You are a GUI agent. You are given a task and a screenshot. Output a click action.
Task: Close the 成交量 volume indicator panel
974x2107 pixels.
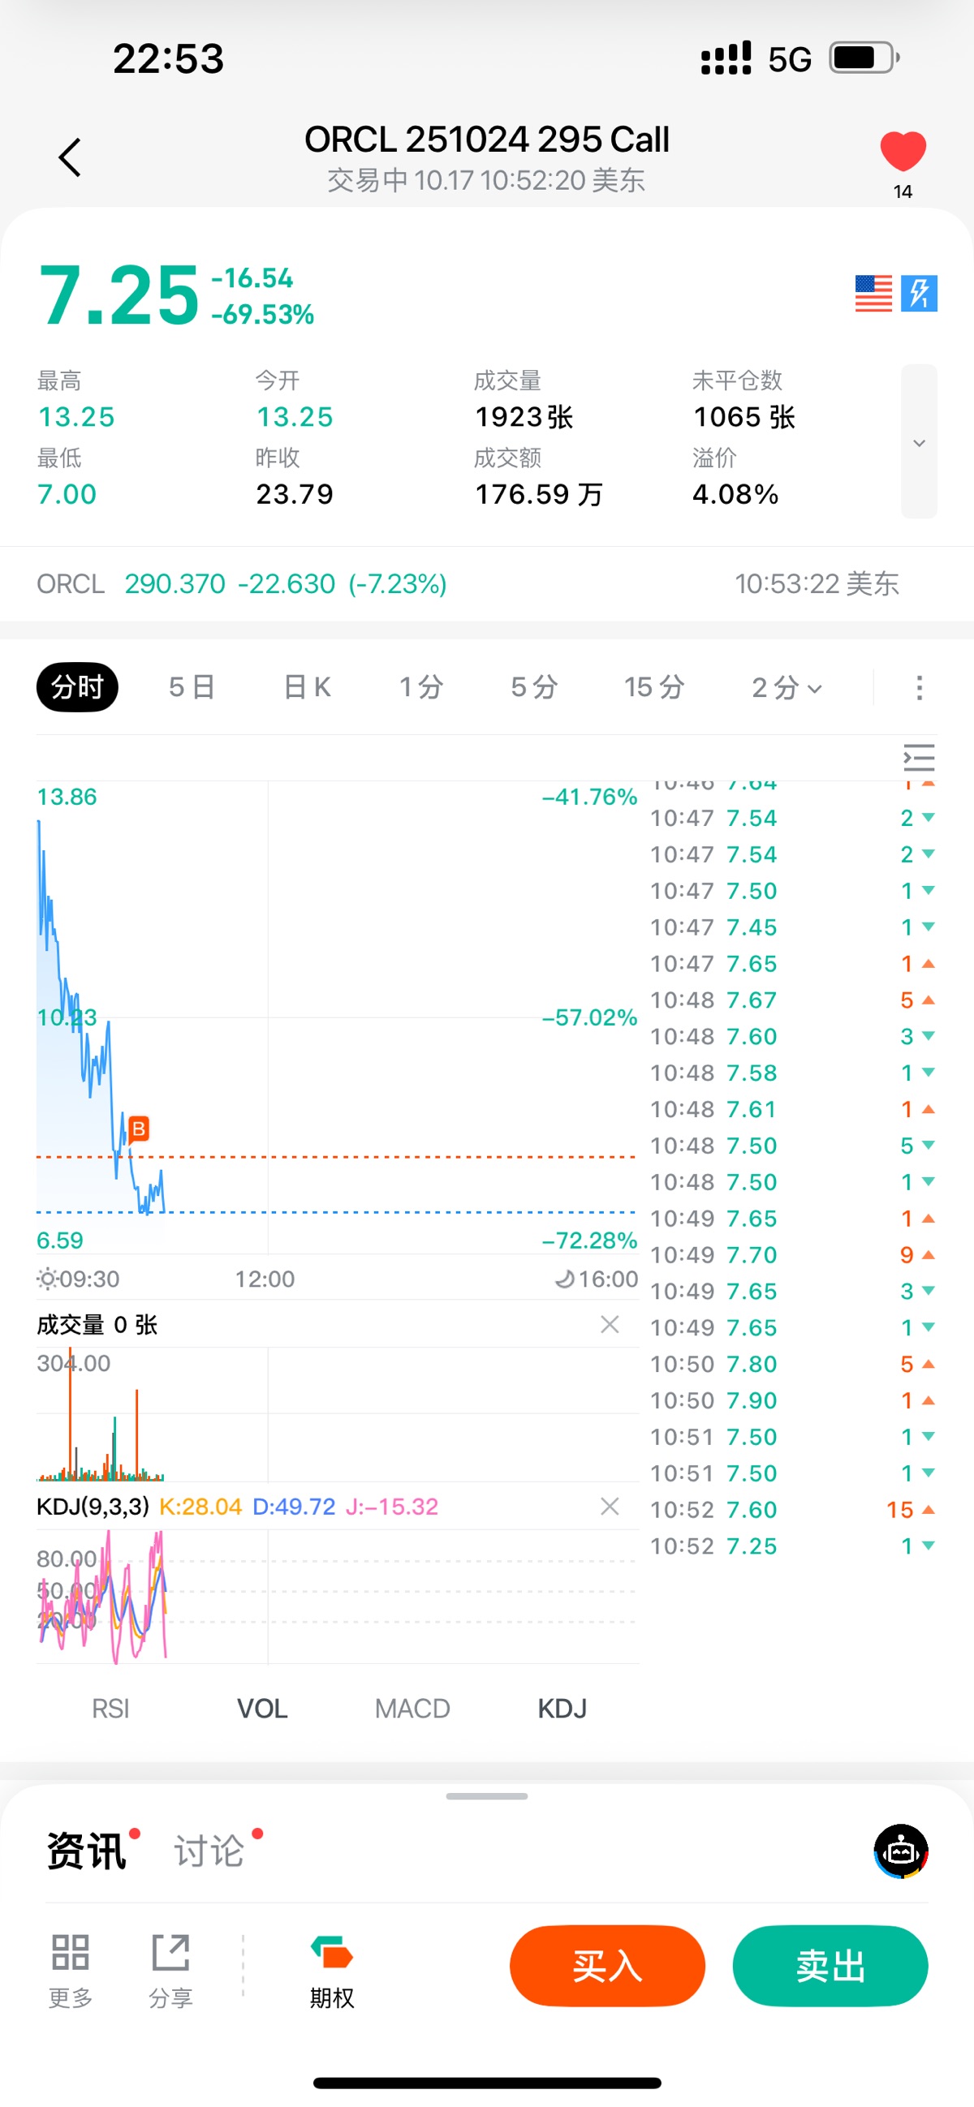[x=609, y=1324]
